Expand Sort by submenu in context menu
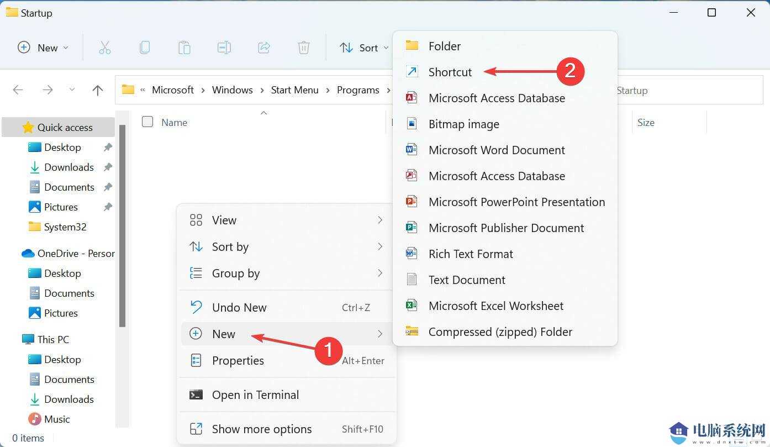 pos(286,247)
